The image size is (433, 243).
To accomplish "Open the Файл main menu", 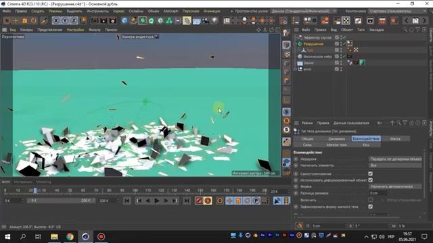I will (x=7, y=11).
